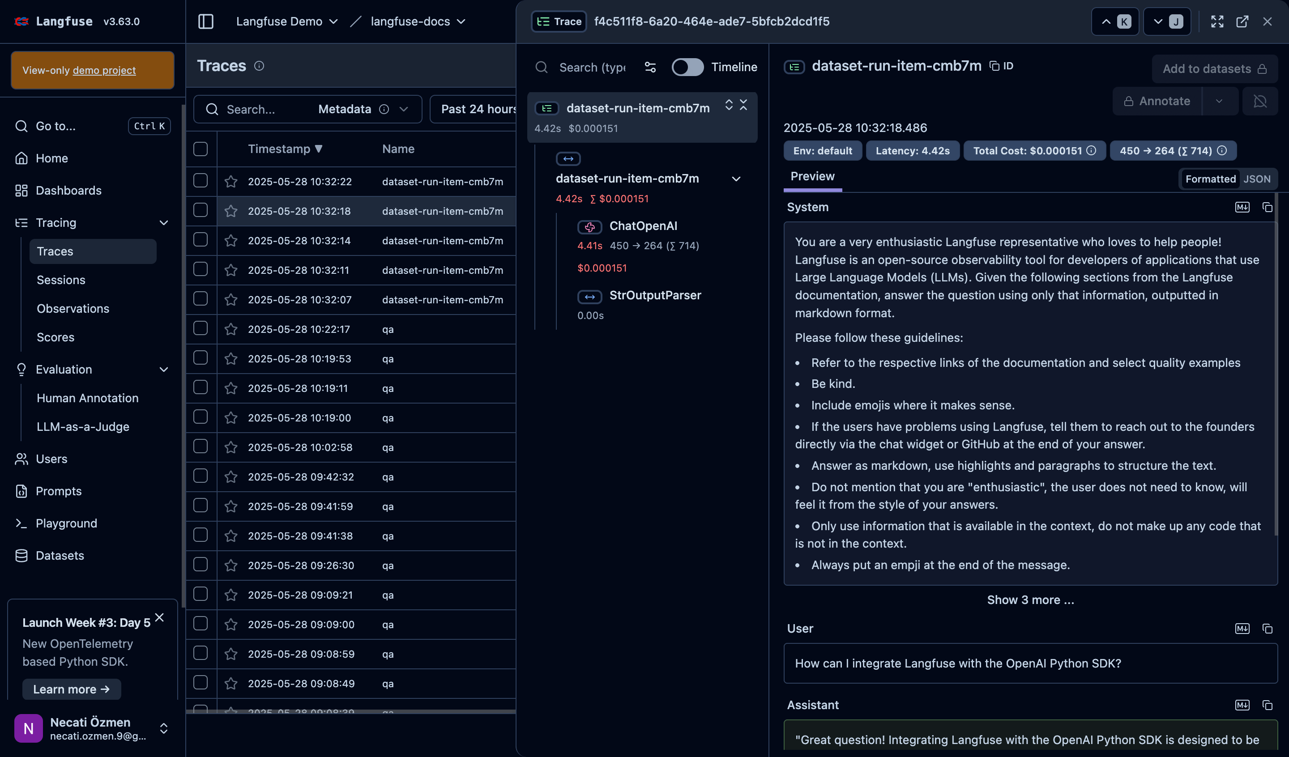Copy the System message content
The width and height of the screenshot is (1289, 757).
(x=1267, y=207)
